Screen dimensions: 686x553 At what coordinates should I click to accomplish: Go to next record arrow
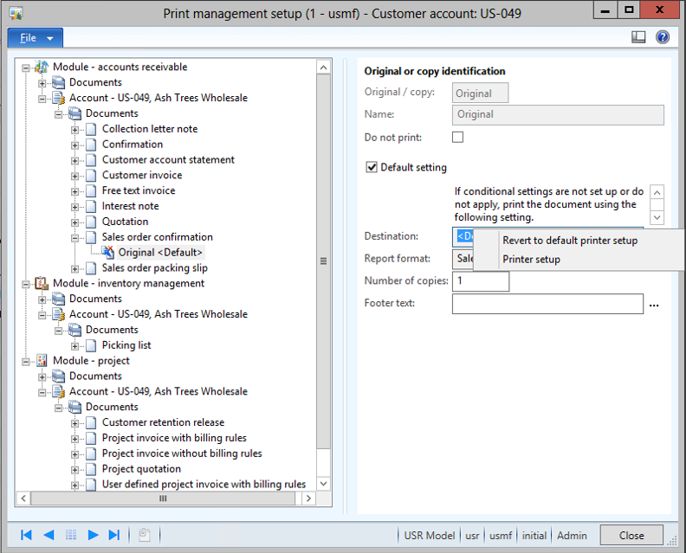(x=93, y=535)
